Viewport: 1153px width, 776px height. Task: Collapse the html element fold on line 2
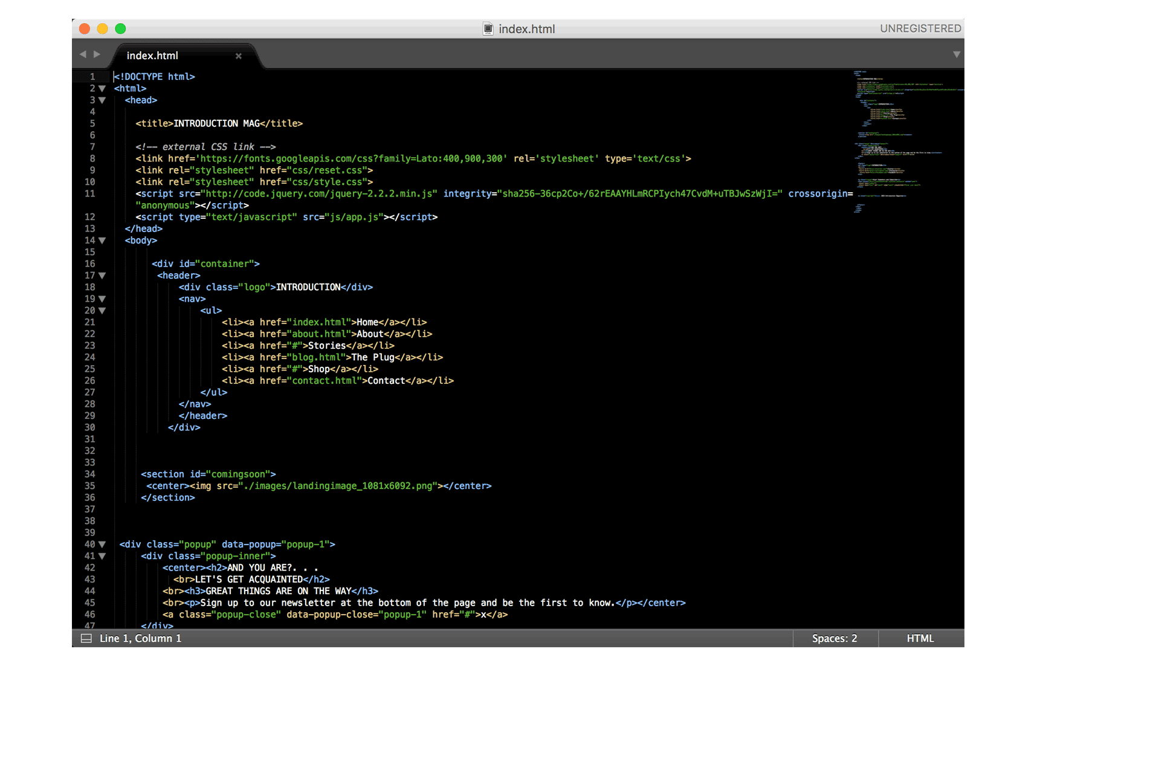(102, 88)
